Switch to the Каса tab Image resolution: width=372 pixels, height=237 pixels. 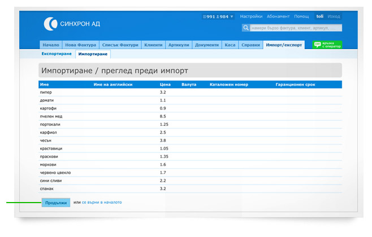coord(230,45)
